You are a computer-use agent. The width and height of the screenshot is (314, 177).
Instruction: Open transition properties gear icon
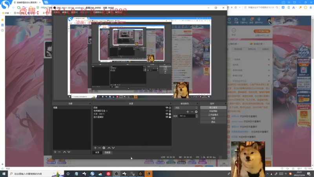click(196, 112)
